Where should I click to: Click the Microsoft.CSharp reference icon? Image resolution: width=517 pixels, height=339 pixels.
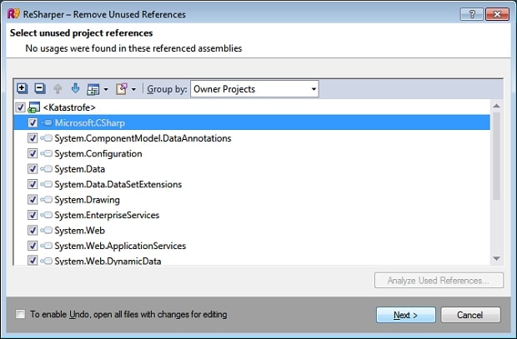click(47, 123)
